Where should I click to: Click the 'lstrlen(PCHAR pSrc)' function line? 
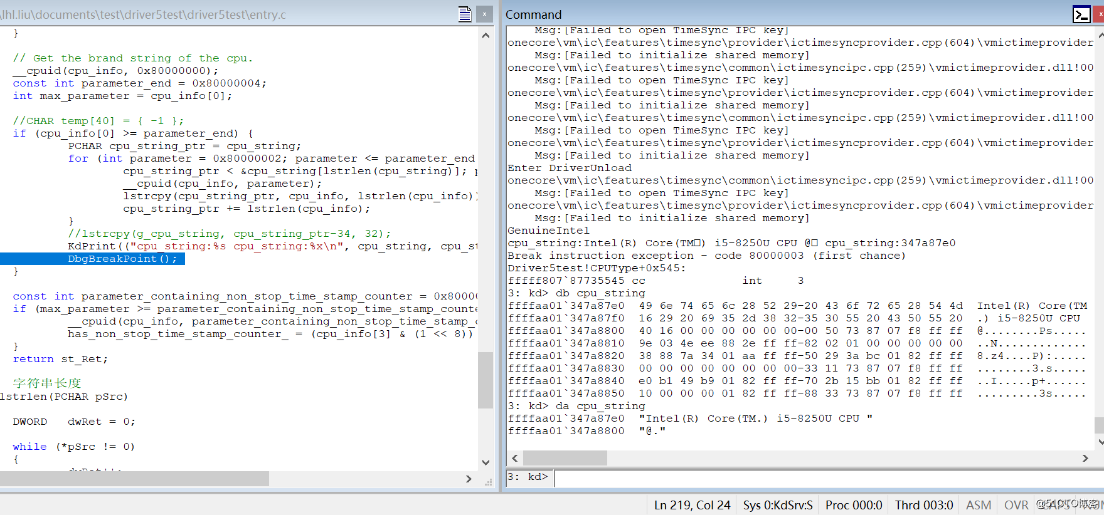[64, 397]
